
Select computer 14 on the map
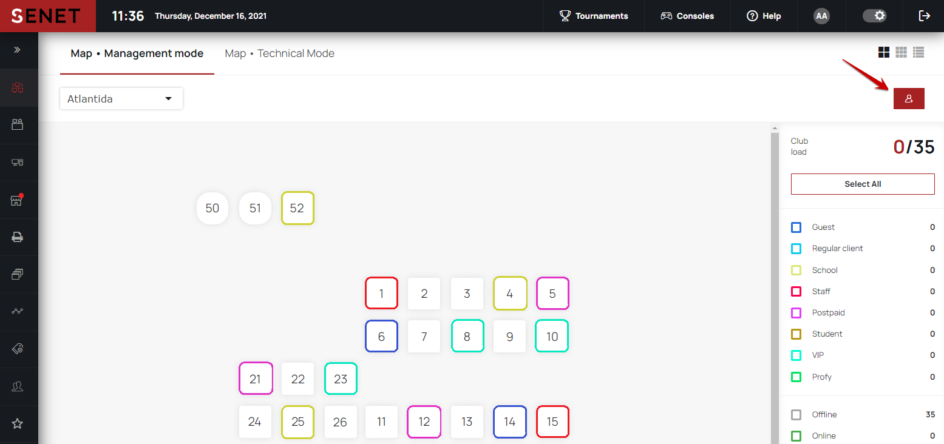click(x=510, y=422)
